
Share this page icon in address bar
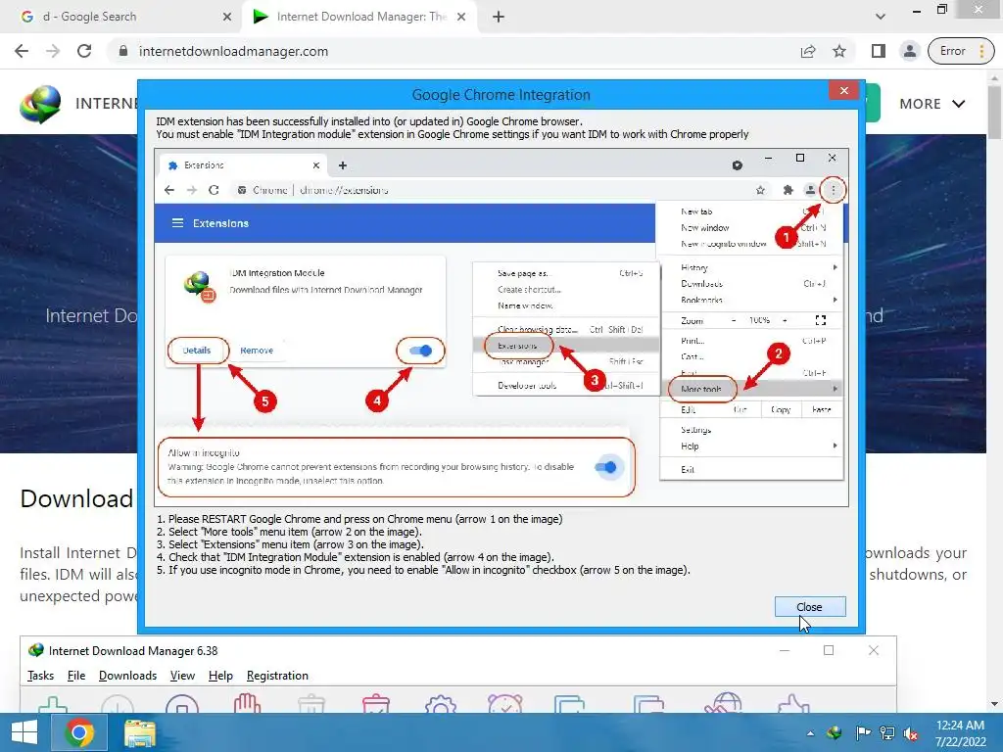(808, 51)
